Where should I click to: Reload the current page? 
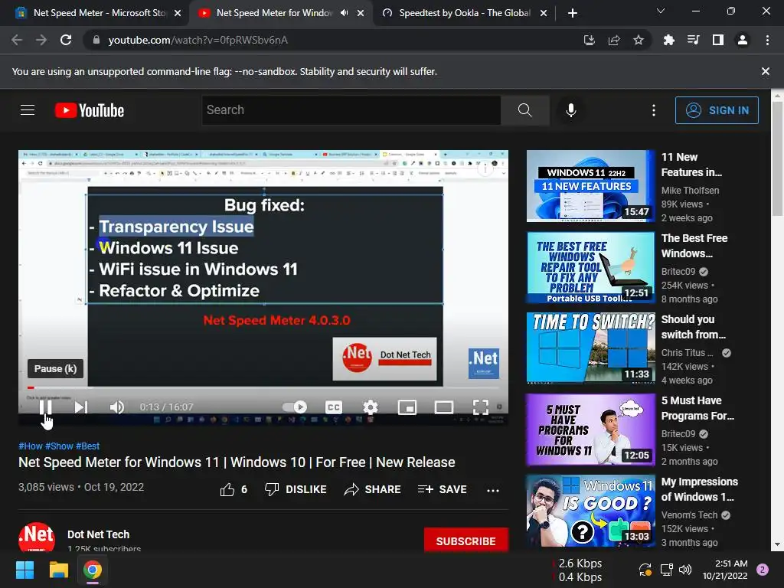tap(66, 40)
